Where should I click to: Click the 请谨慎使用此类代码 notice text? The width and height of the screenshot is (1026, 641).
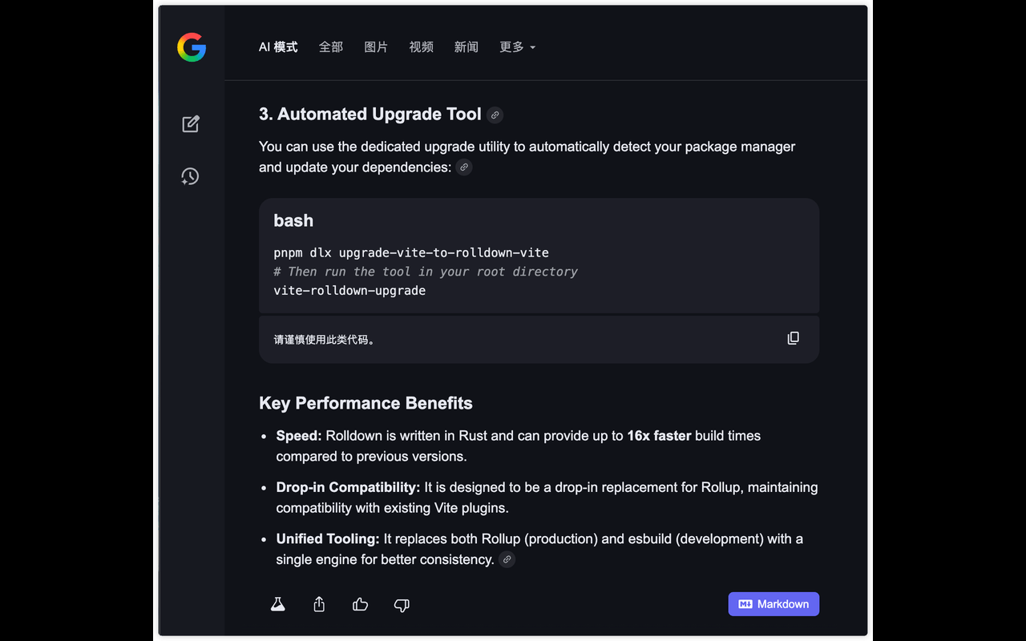coord(325,340)
